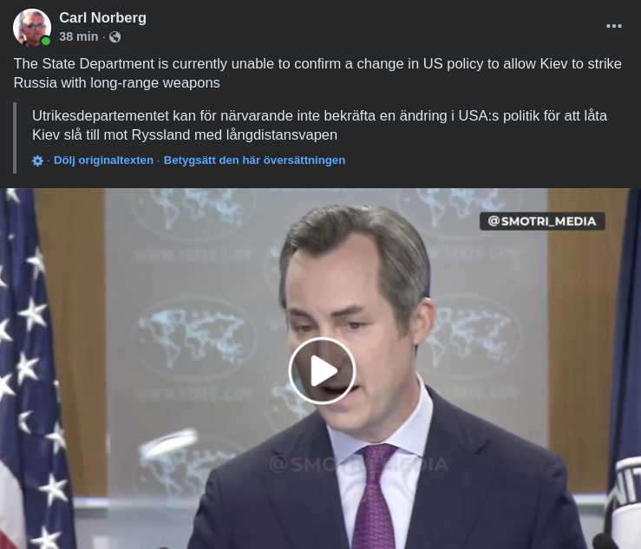Image resolution: width=641 pixels, height=549 pixels.
Task: Click the green online status dot
Action: point(46,41)
